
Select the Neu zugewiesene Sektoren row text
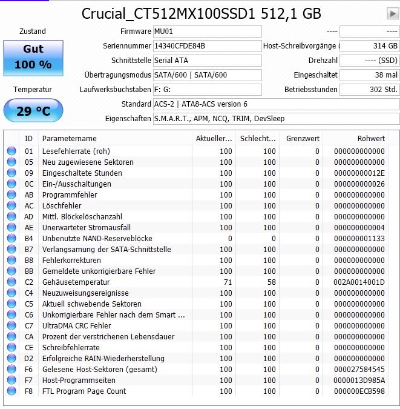tap(88, 162)
